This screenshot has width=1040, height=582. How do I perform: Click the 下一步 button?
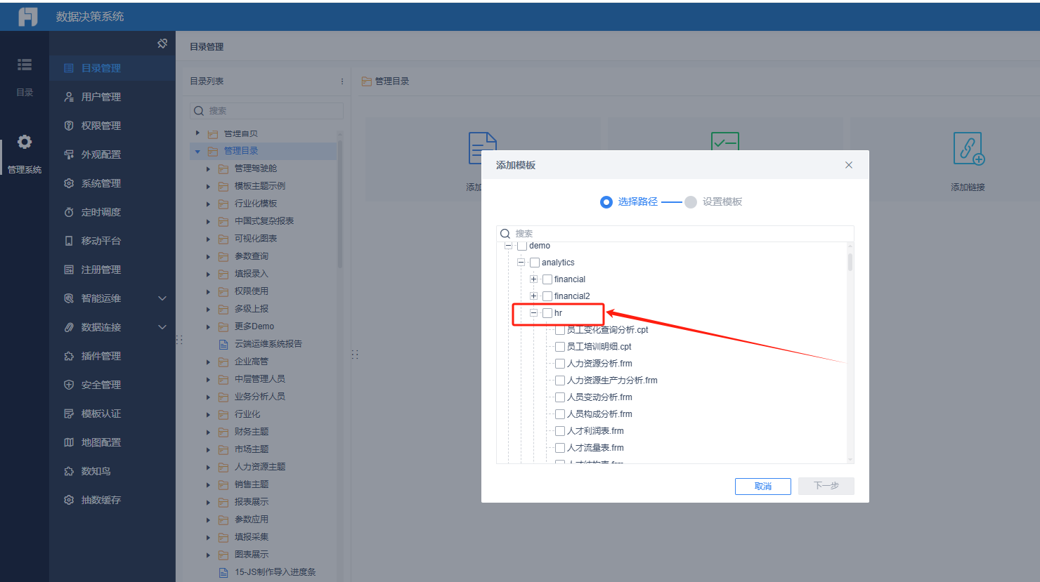click(826, 486)
